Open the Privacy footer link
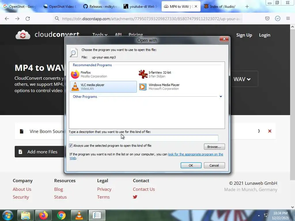 coord(104,189)
